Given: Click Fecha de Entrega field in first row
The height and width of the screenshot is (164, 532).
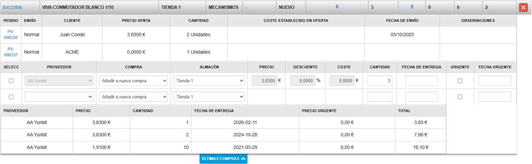Looking at the screenshot, I should point(421,81).
